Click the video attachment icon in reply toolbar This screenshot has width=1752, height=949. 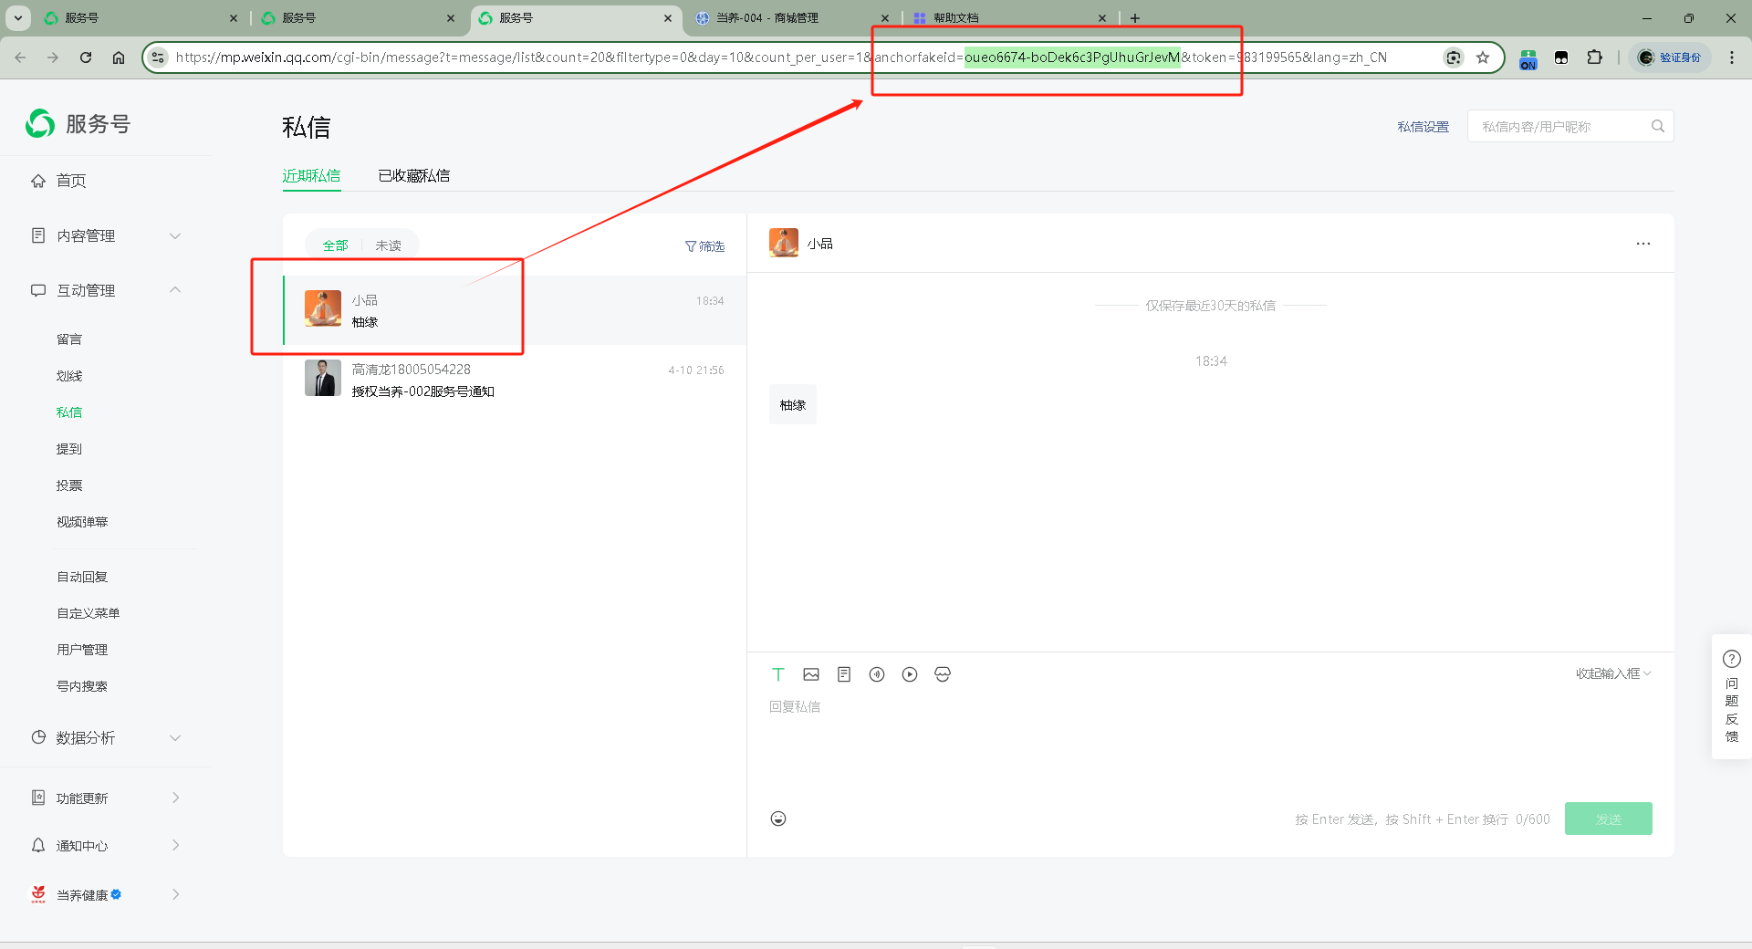pos(910,674)
